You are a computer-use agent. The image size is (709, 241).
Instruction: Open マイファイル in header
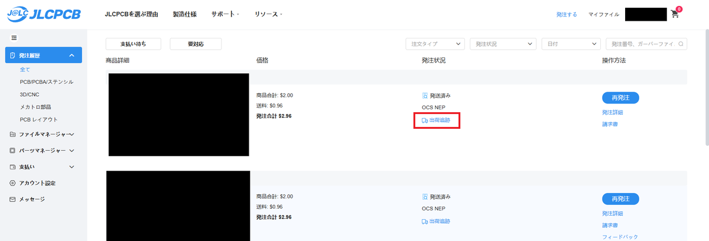pyautogui.click(x=604, y=14)
